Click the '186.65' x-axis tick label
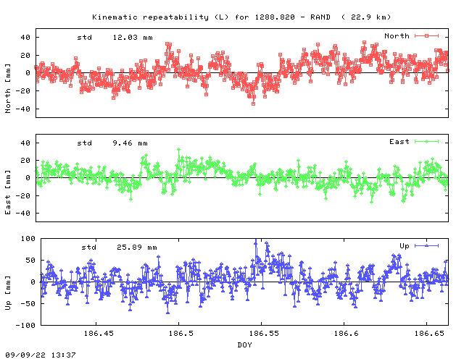Viewport: 464px width, 359px height. 429,333
